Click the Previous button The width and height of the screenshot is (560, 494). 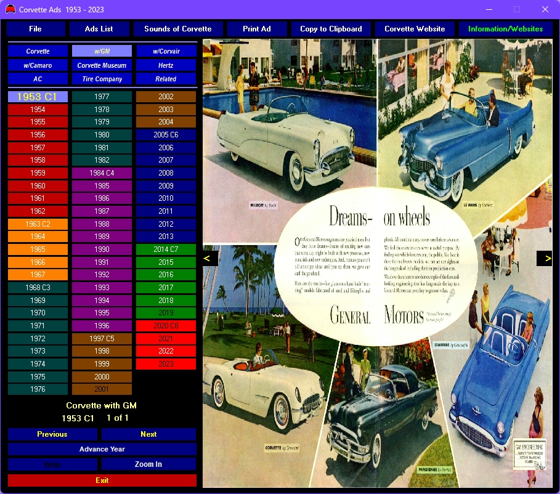[52, 434]
